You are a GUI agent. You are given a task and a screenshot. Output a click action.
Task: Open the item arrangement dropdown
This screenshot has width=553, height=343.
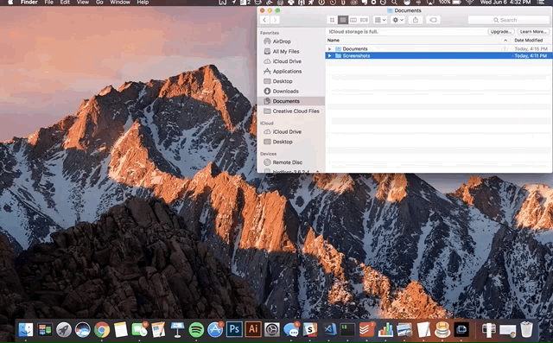(x=380, y=20)
